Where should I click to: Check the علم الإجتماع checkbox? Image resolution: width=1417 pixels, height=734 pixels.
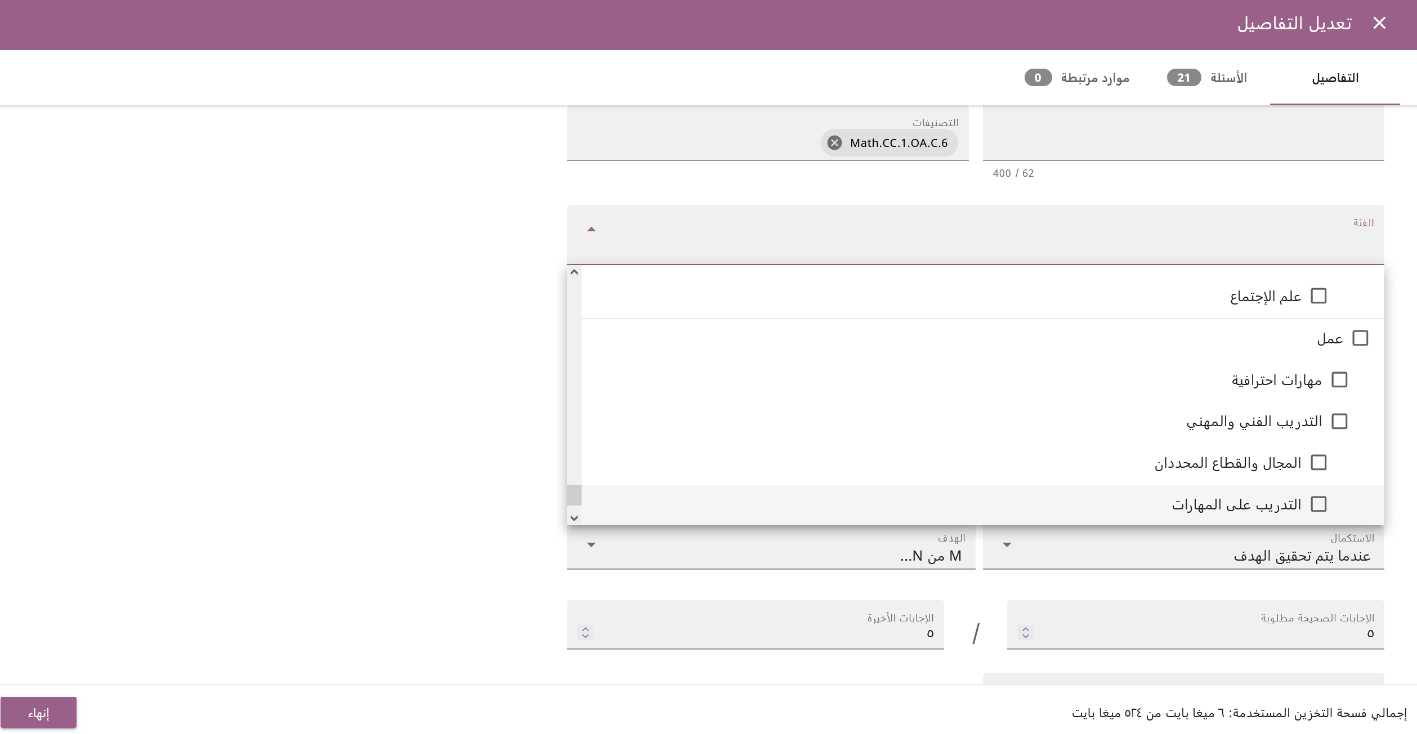tap(1318, 296)
